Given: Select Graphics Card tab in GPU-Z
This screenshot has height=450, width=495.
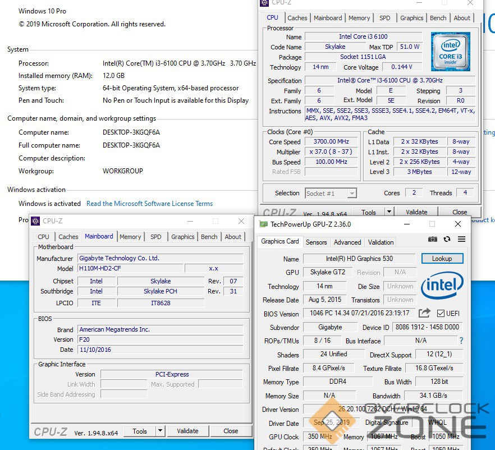Looking at the screenshot, I should 279,241.
